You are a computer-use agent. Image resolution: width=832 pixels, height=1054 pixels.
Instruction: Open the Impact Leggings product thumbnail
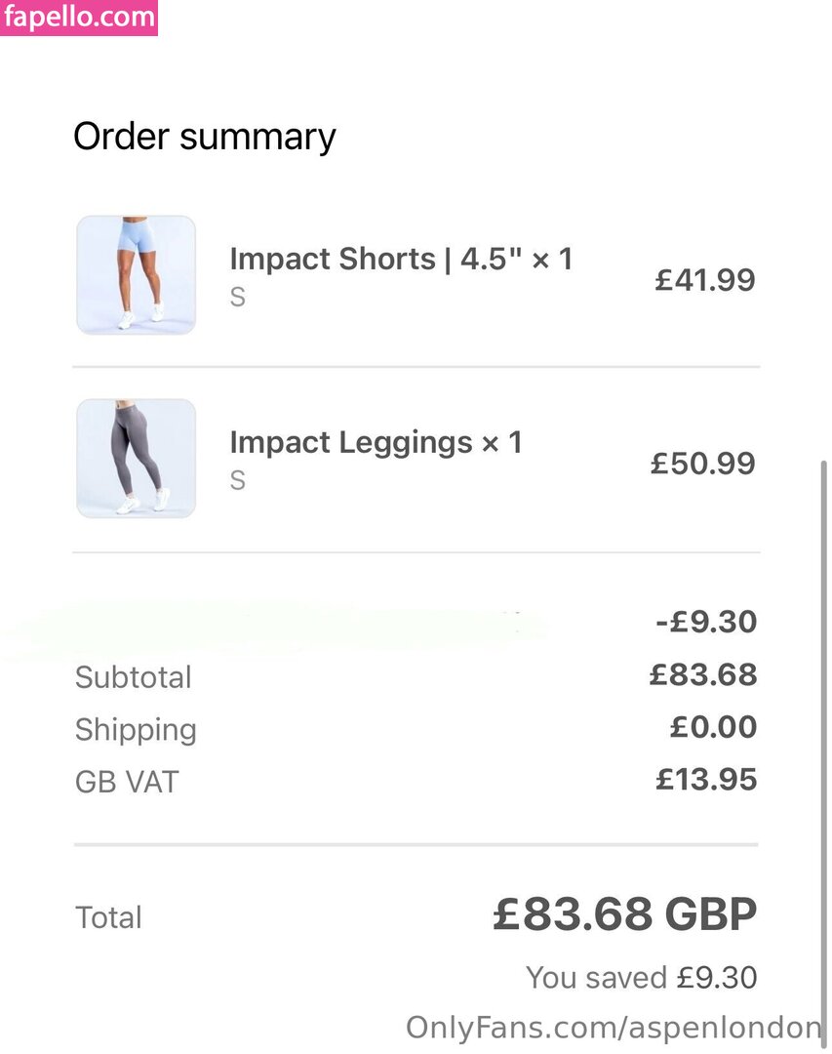click(x=136, y=459)
